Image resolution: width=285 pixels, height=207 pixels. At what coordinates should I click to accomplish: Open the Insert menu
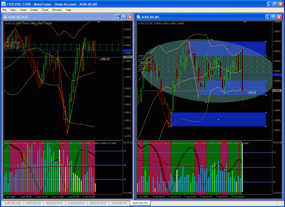point(23,10)
